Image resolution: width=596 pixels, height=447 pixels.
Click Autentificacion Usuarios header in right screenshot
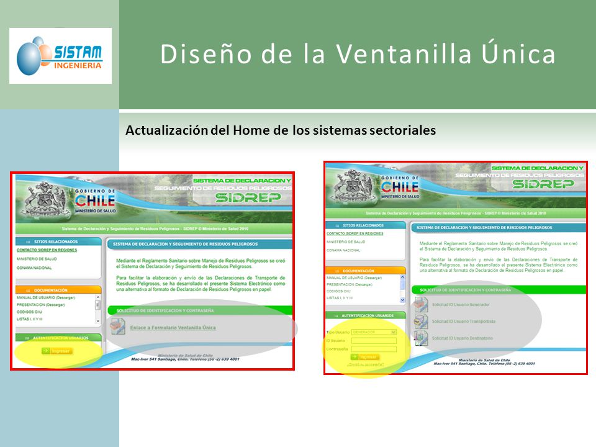366,315
